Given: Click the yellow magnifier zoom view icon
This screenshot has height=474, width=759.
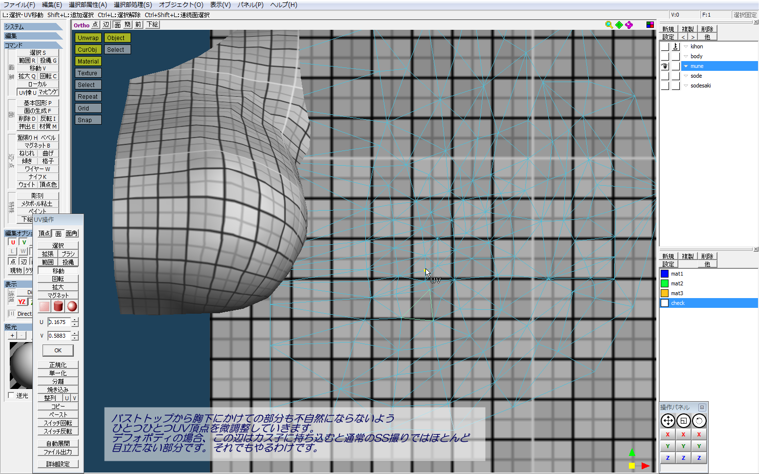Looking at the screenshot, I should [x=609, y=25].
